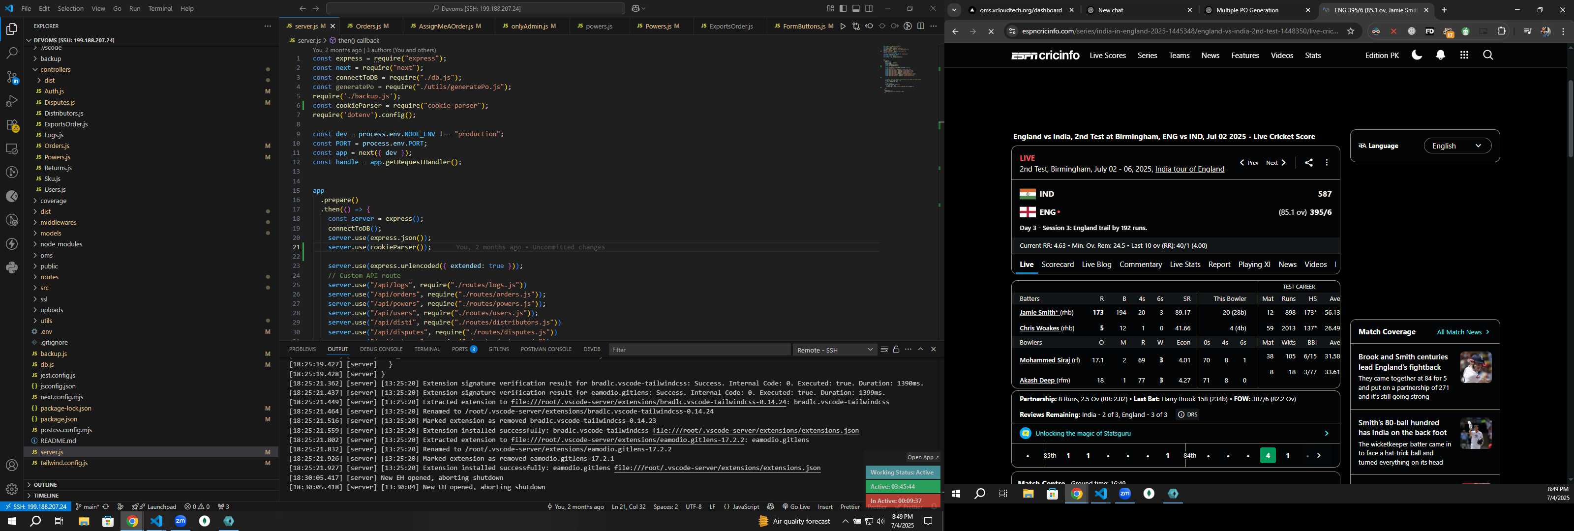The image size is (1574, 531).
Task: Switch to Scorecard tab on cricinfo
Action: pyautogui.click(x=1057, y=265)
